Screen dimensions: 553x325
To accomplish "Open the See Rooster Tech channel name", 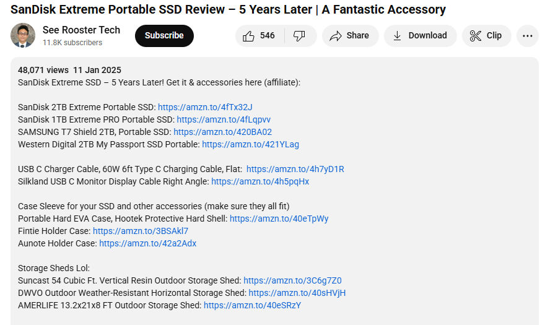I will [81, 30].
